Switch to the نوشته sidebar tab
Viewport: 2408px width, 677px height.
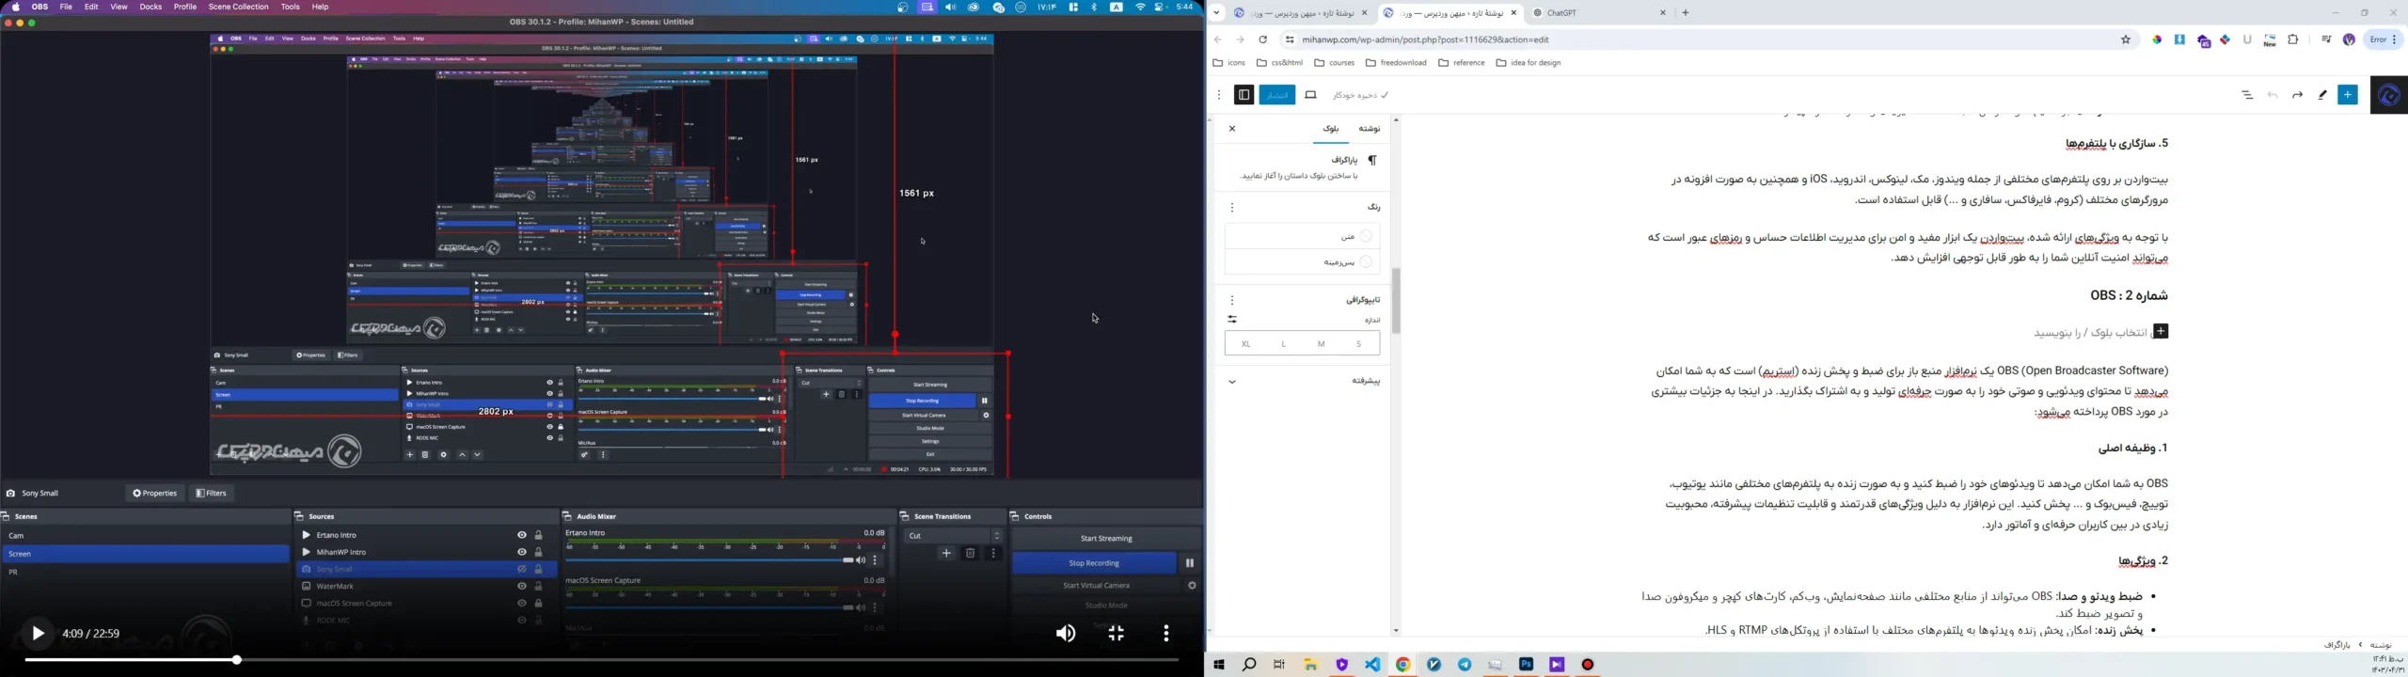[1370, 129]
